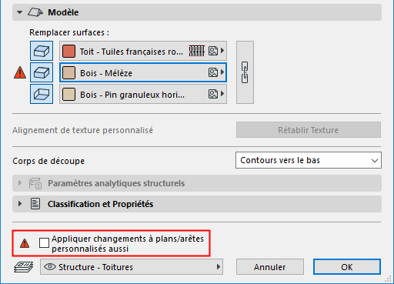Viewport: 394px width, 284px height.
Task: Click the Bois - Mélèze color swatch
Action: tap(68, 72)
